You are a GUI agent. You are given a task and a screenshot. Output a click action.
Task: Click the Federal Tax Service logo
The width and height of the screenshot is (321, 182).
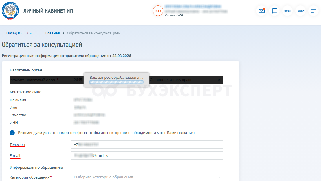(x=10, y=11)
